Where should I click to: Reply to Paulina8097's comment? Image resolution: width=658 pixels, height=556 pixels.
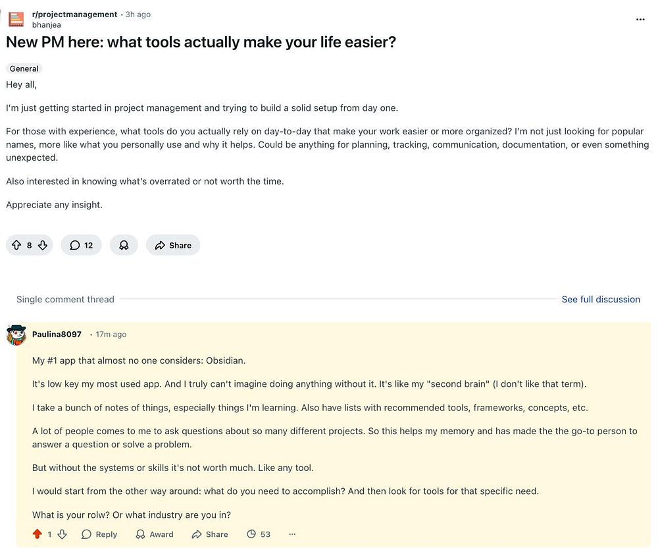pos(99,534)
